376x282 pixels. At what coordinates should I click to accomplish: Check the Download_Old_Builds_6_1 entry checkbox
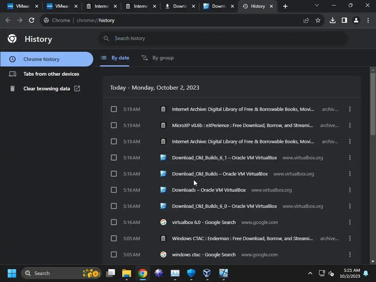114,158
